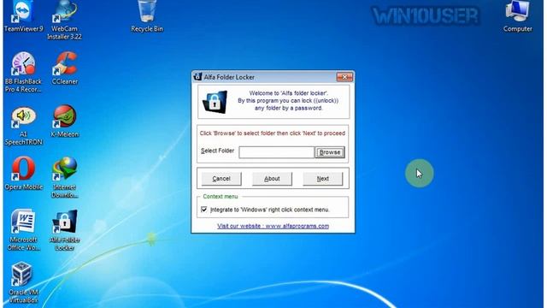The width and height of the screenshot is (547, 308).
Task: Visit the www.alfaprograms.com website link
Action: coord(273,226)
